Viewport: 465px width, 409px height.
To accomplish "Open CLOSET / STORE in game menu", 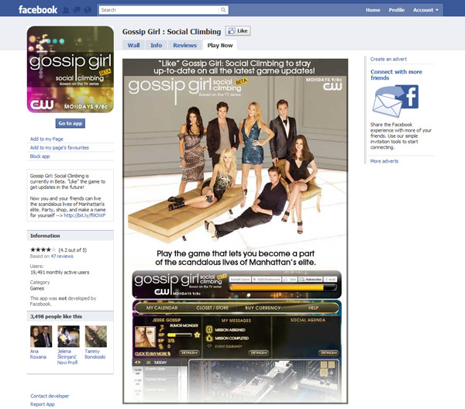I will 212,308.
